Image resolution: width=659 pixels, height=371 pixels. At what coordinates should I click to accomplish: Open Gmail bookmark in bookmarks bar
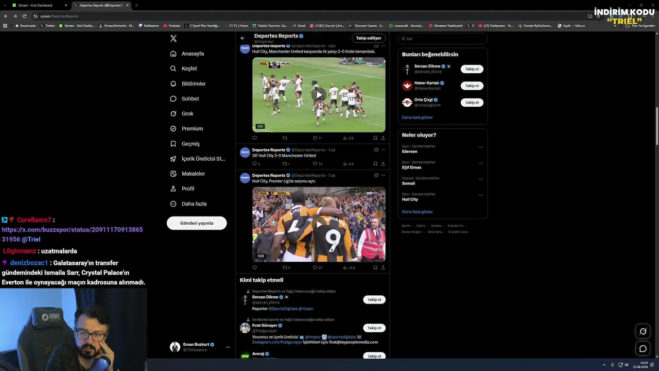(x=299, y=26)
